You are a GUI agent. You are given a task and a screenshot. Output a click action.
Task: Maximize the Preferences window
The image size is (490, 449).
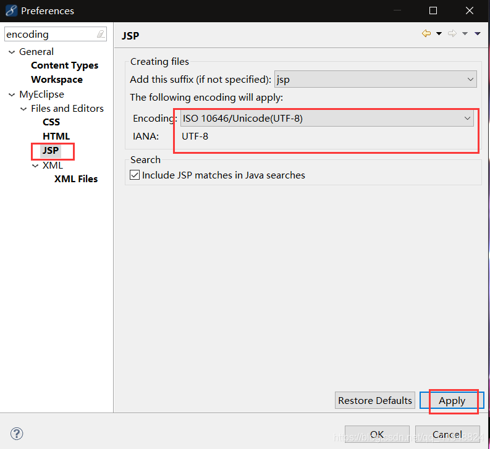tap(433, 10)
